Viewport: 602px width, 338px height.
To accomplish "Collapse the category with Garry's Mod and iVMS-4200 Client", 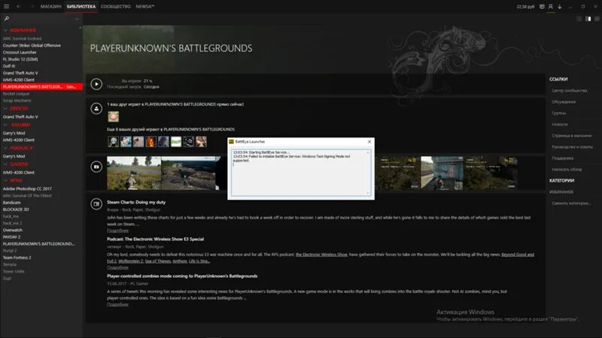I will tap(5, 125).
